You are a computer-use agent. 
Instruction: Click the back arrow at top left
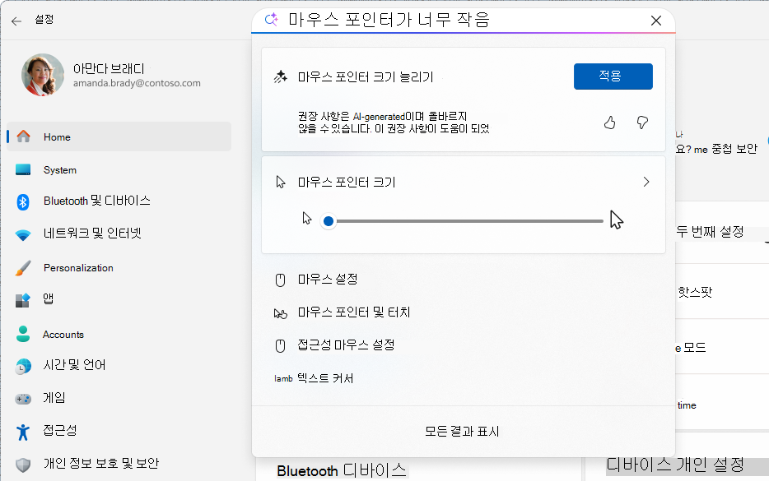[16, 21]
